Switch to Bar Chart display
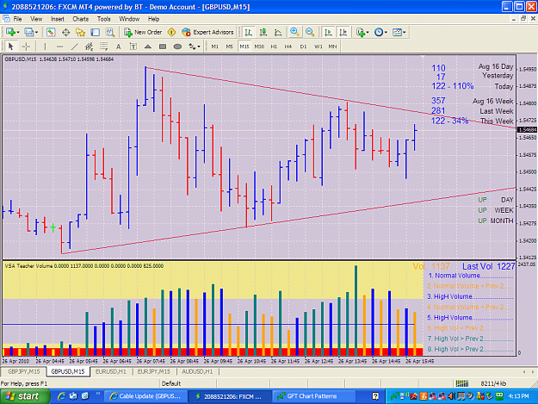The image size is (538, 404). coord(248,32)
